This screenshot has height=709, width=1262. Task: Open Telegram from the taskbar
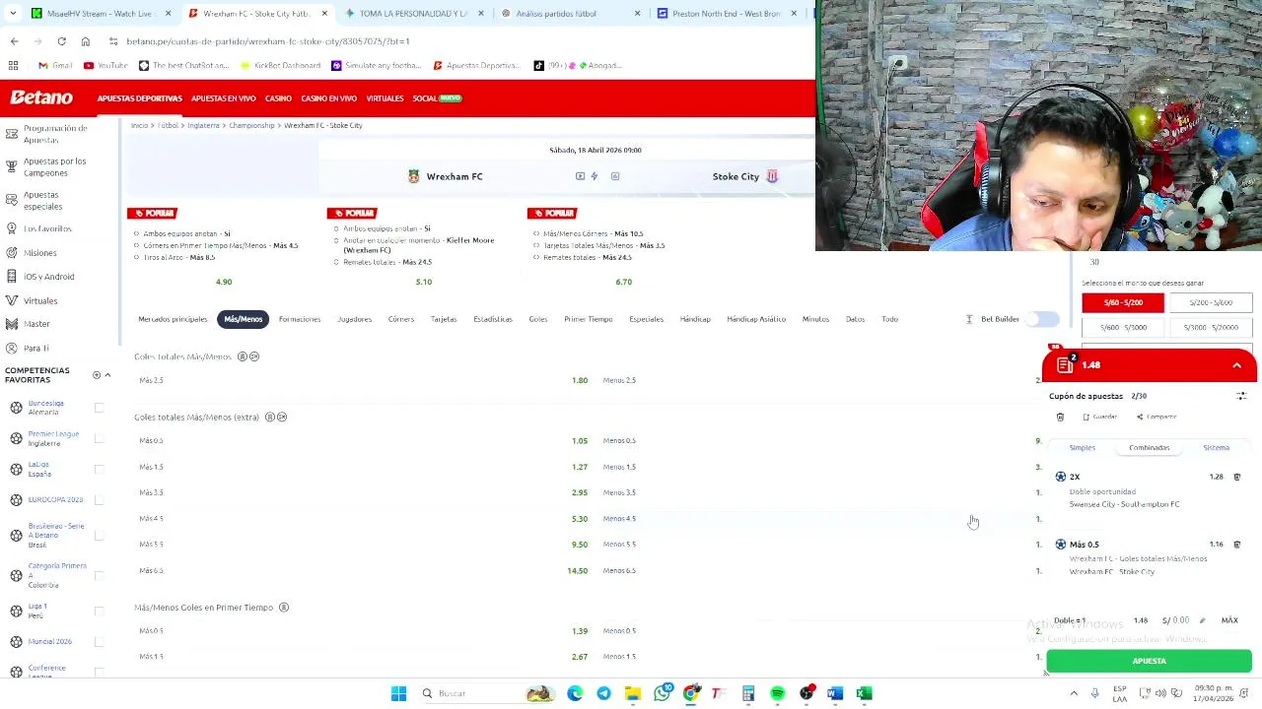603,693
